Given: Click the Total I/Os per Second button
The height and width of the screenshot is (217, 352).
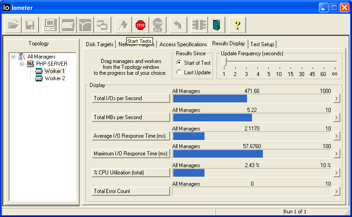Looking at the screenshot, I should coord(131,98).
